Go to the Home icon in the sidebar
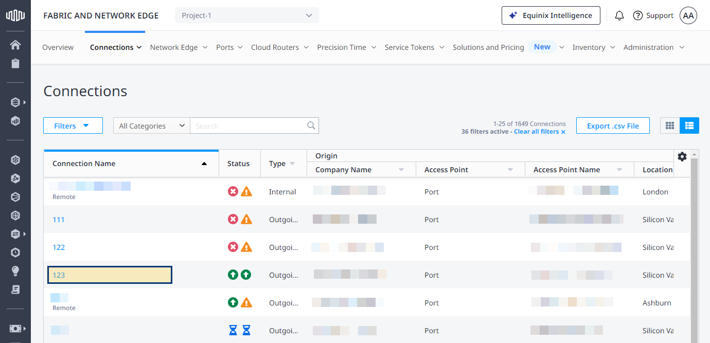Viewport: 710px width, 343px height. click(15, 45)
